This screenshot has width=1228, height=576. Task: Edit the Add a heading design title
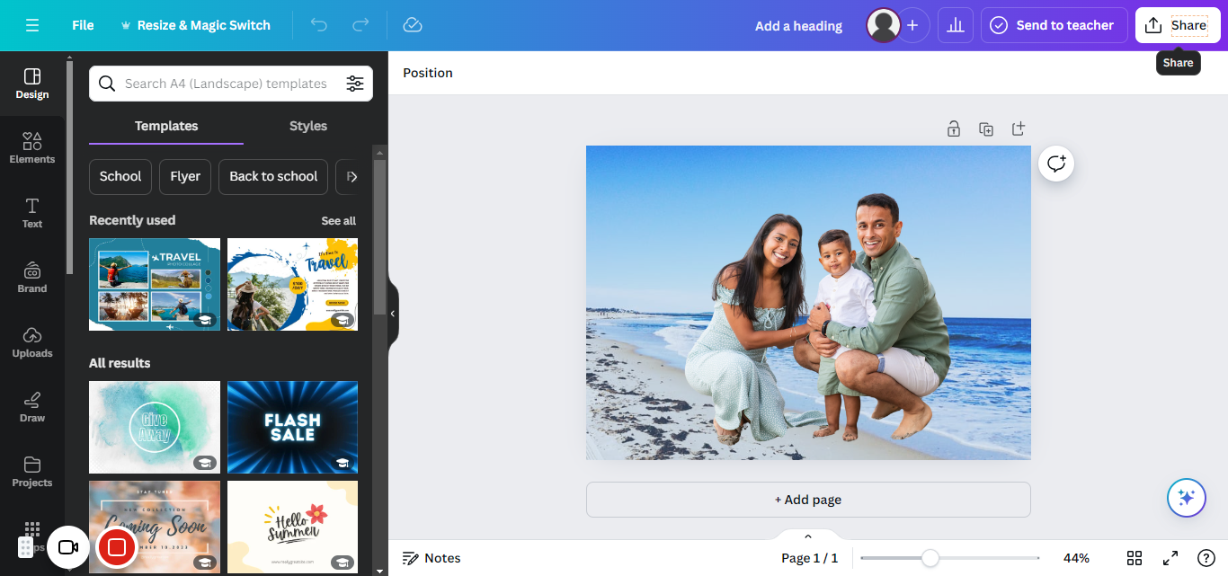[x=798, y=26]
